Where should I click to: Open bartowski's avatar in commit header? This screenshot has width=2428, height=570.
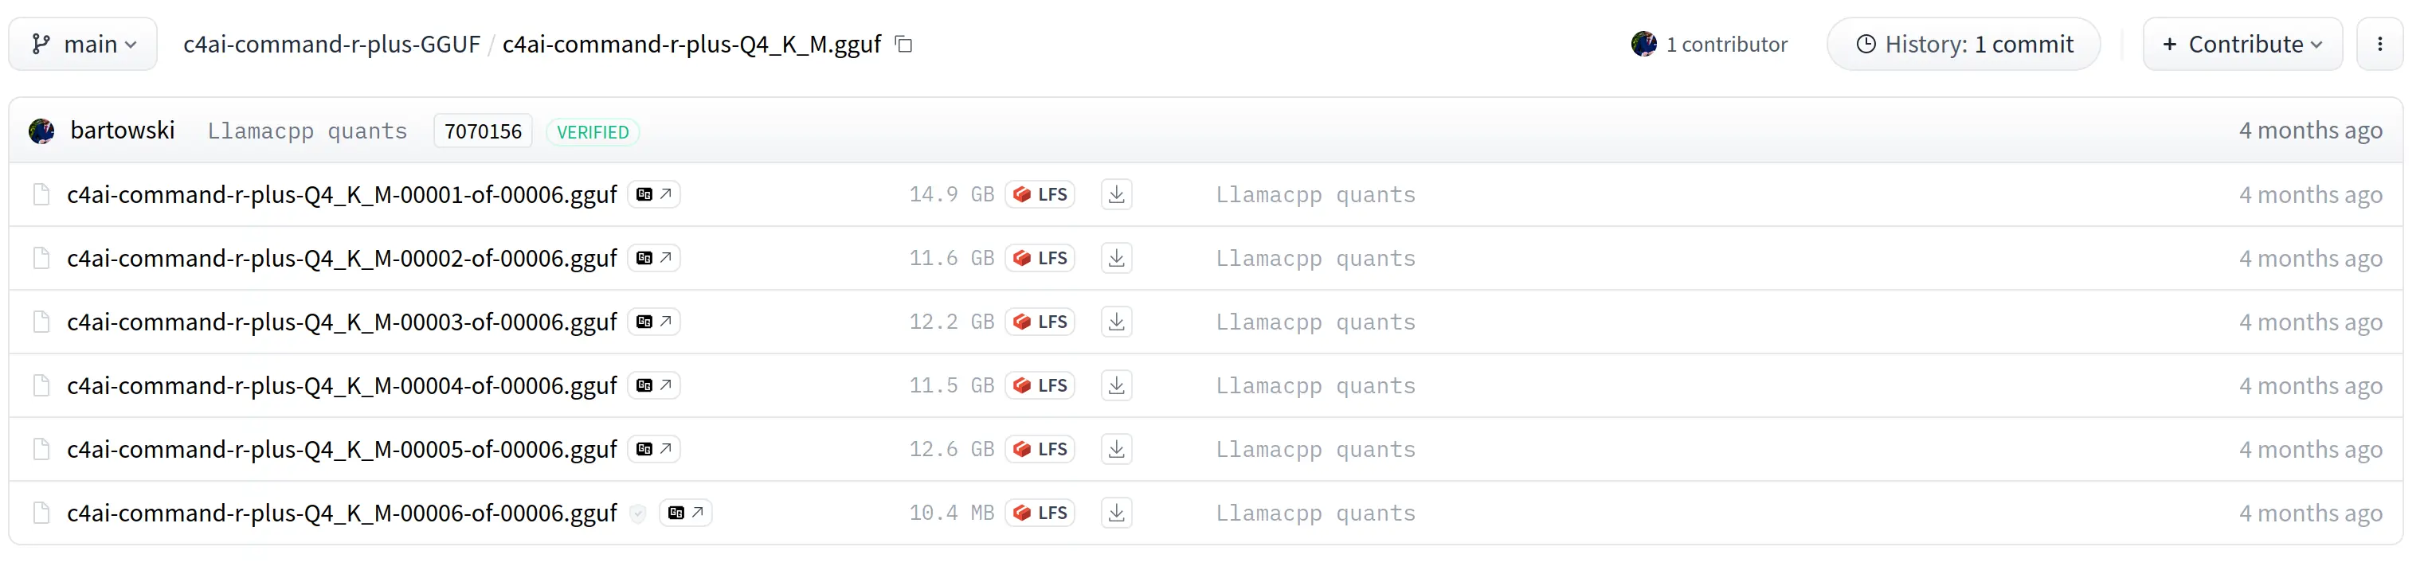pyautogui.click(x=41, y=131)
